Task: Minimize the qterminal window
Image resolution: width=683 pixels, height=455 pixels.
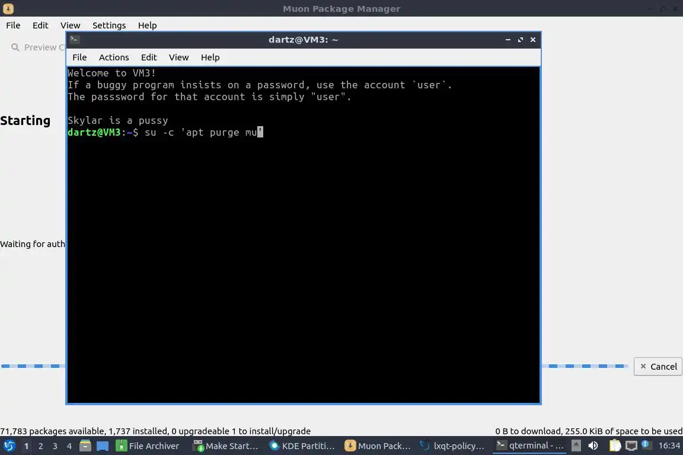Action: coord(508,40)
